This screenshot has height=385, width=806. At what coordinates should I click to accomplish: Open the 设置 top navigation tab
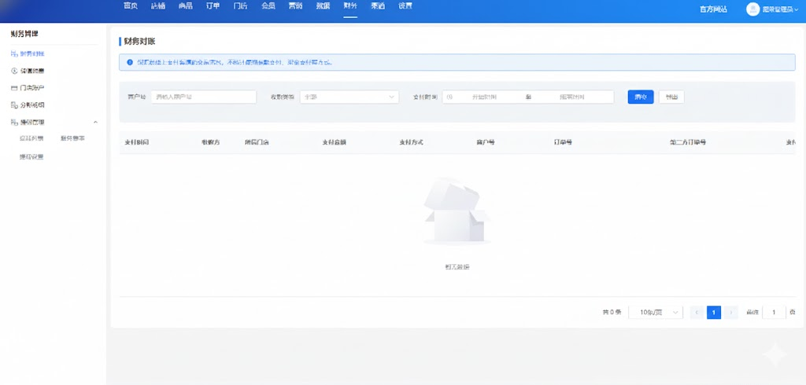coord(405,6)
